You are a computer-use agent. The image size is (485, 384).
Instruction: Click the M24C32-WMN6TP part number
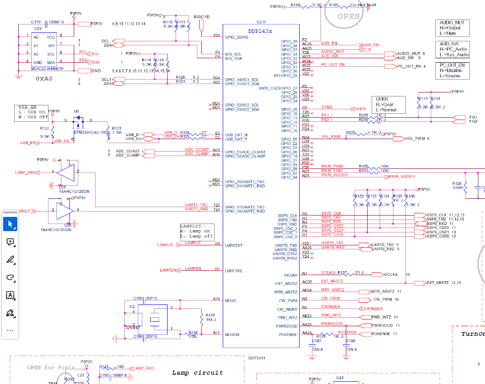pyautogui.click(x=47, y=68)
